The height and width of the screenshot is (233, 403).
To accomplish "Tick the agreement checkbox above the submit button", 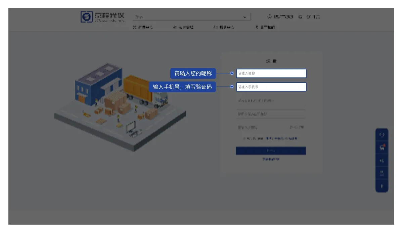I will pyautogui.click(x=244, y=138).
